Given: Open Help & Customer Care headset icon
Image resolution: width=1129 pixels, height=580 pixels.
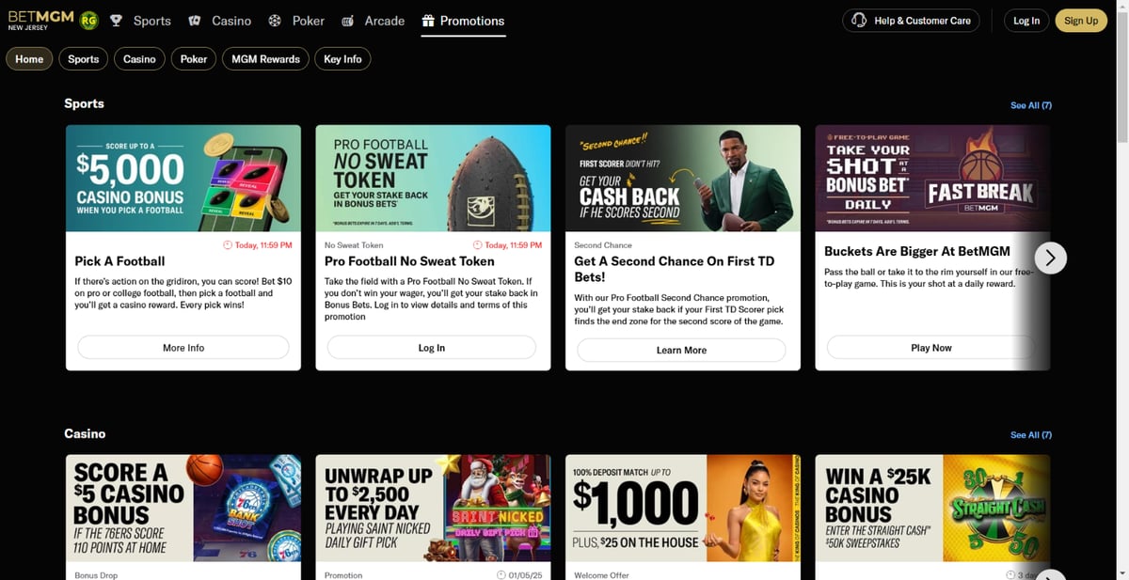Looking at the screenshot, I should (858, 21).
